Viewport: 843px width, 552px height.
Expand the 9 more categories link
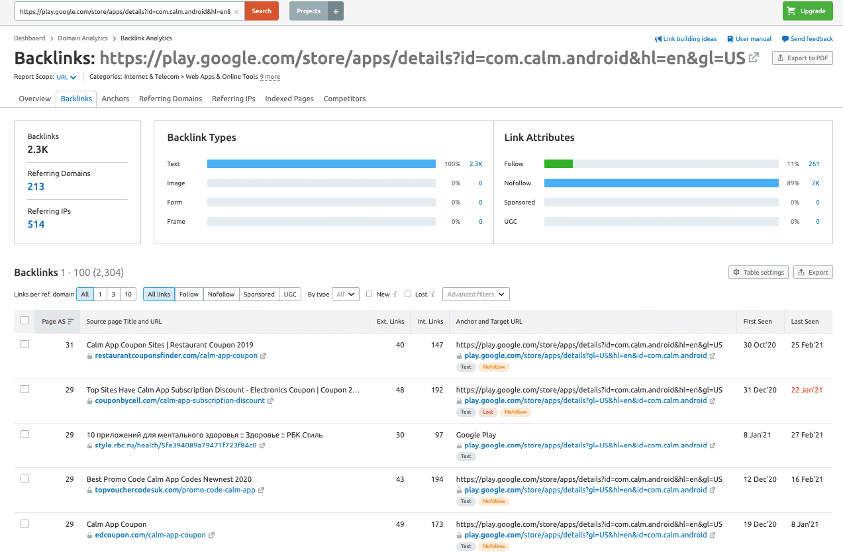tap(270, 77)
